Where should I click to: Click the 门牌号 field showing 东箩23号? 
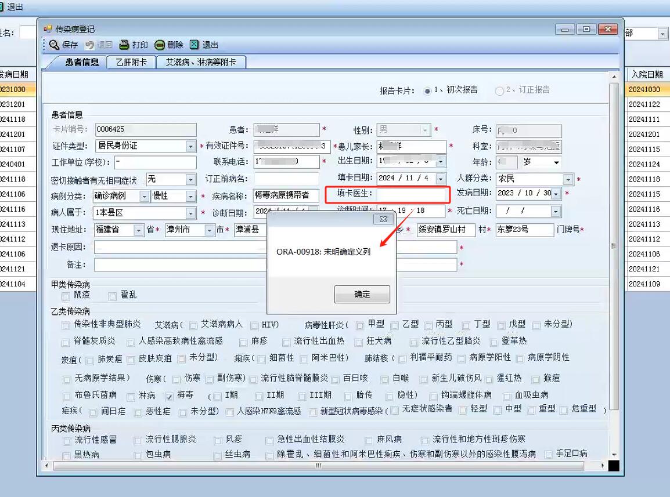(525, 230)
